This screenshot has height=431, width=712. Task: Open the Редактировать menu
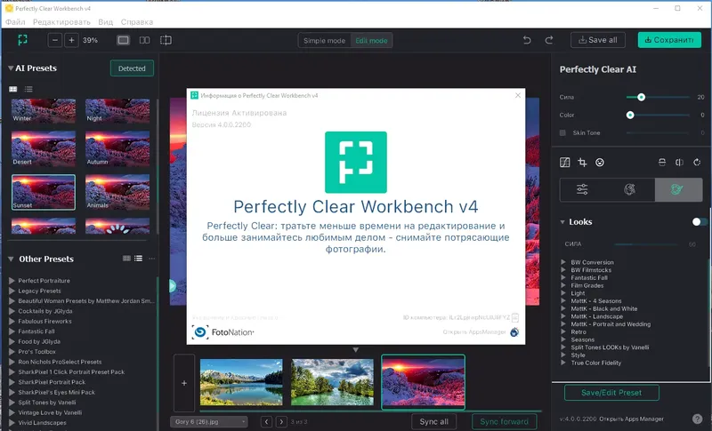[x=61, y=21]
